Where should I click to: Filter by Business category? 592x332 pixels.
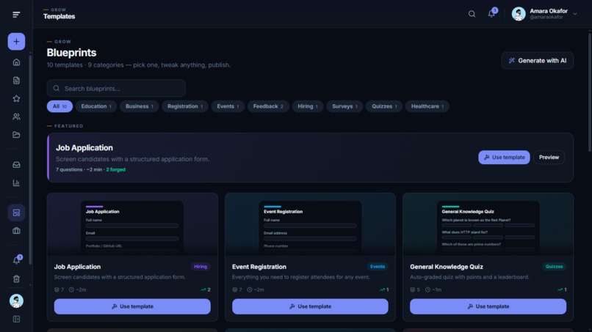[x=139, y=106]
